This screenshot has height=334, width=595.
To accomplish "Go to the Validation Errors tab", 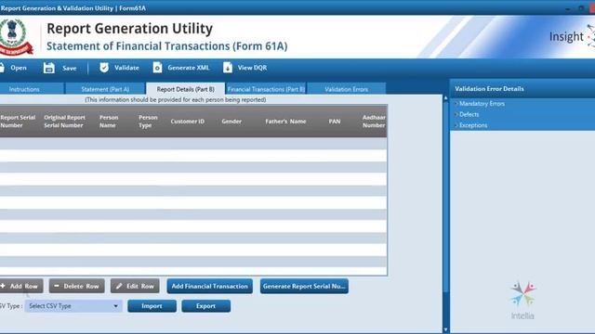I will point(346,89).
